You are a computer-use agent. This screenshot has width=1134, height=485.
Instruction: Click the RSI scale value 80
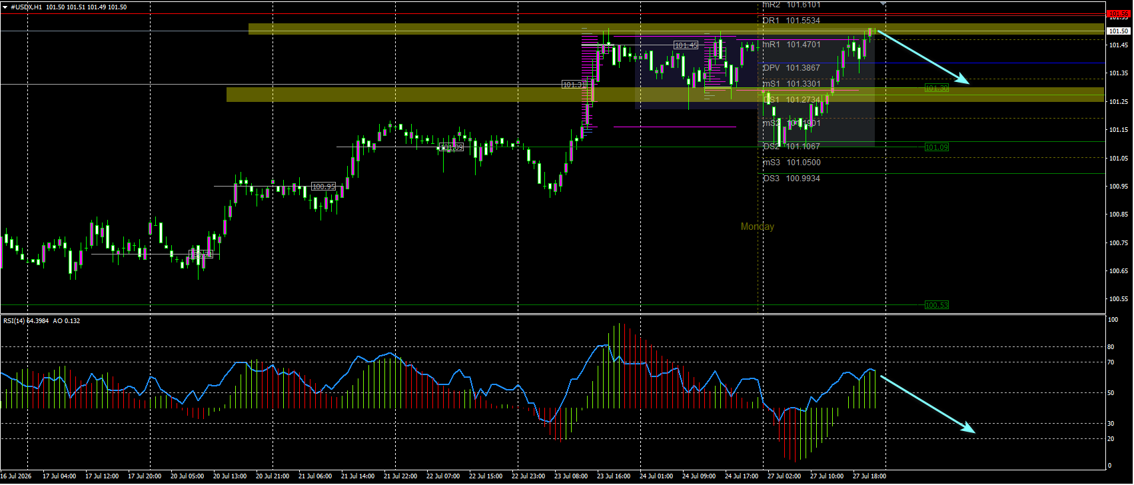pos(1111,347)
